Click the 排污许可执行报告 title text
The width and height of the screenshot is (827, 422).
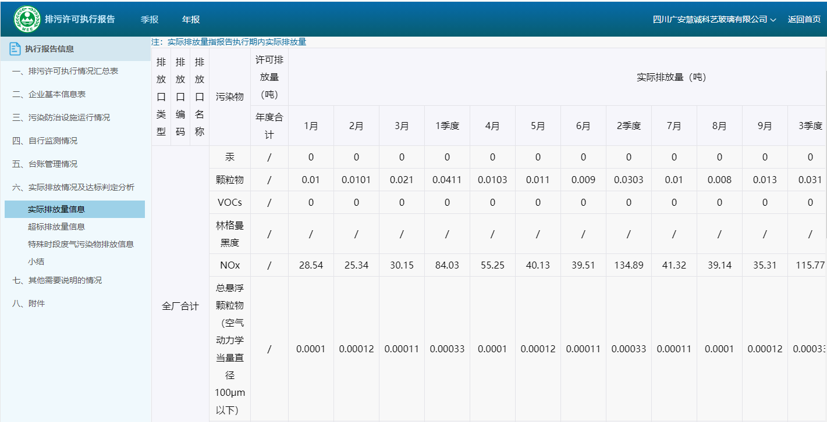coord(80,19)
